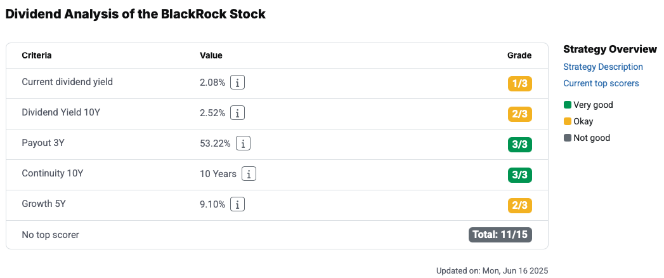
Task: Open info icon for Growth 5Y value
Action: (238, 204)
